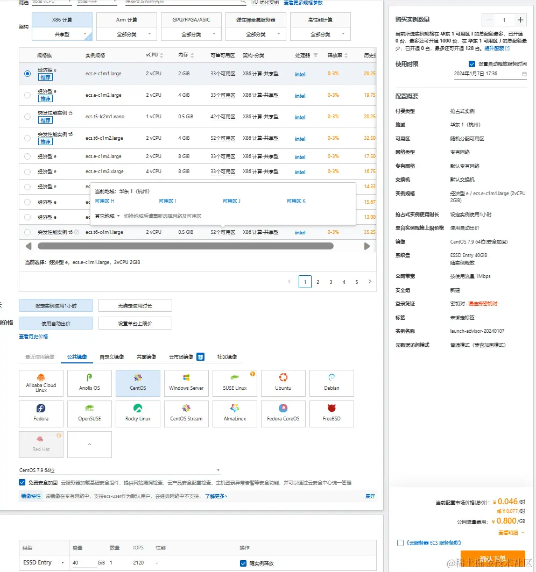
Task: Open high performance computing category dropdown
Action: click(x=321, y=34)
